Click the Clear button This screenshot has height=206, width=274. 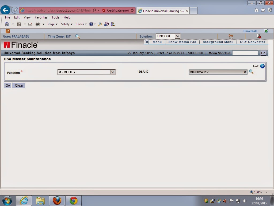pyautogui.click(x=18, y=85)
